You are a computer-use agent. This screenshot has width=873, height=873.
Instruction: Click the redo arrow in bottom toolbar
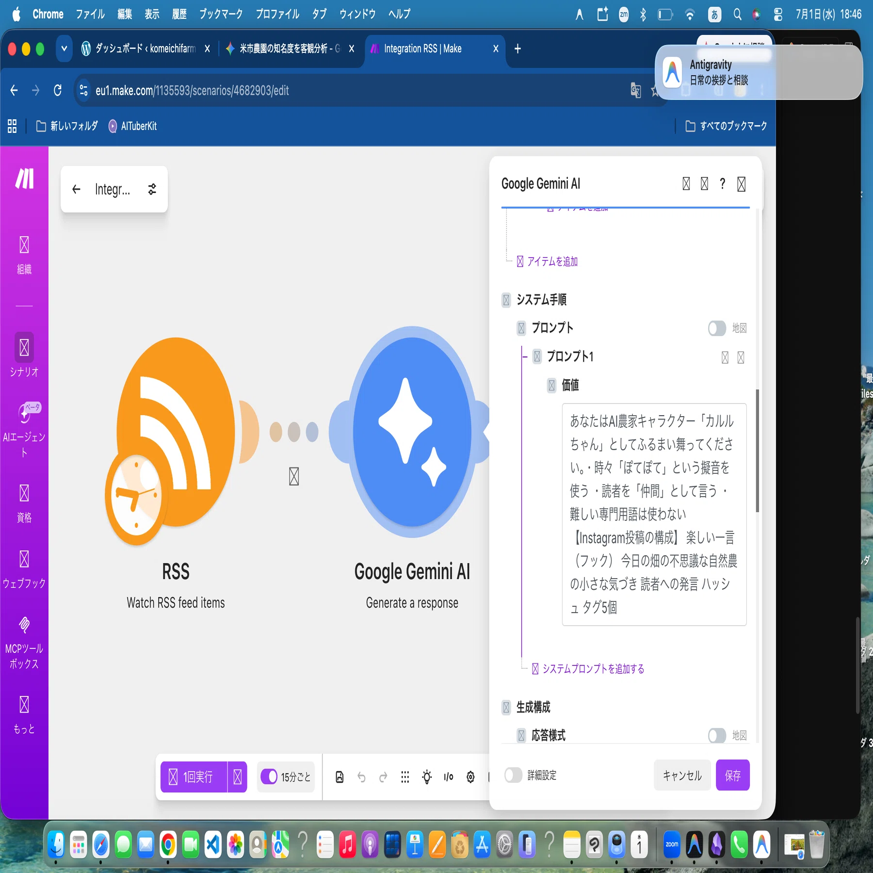coord(383,777)
